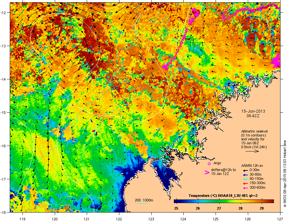
Task: Click the cyan bathymetry line under 200 1000m
Action: click(142, 203)
